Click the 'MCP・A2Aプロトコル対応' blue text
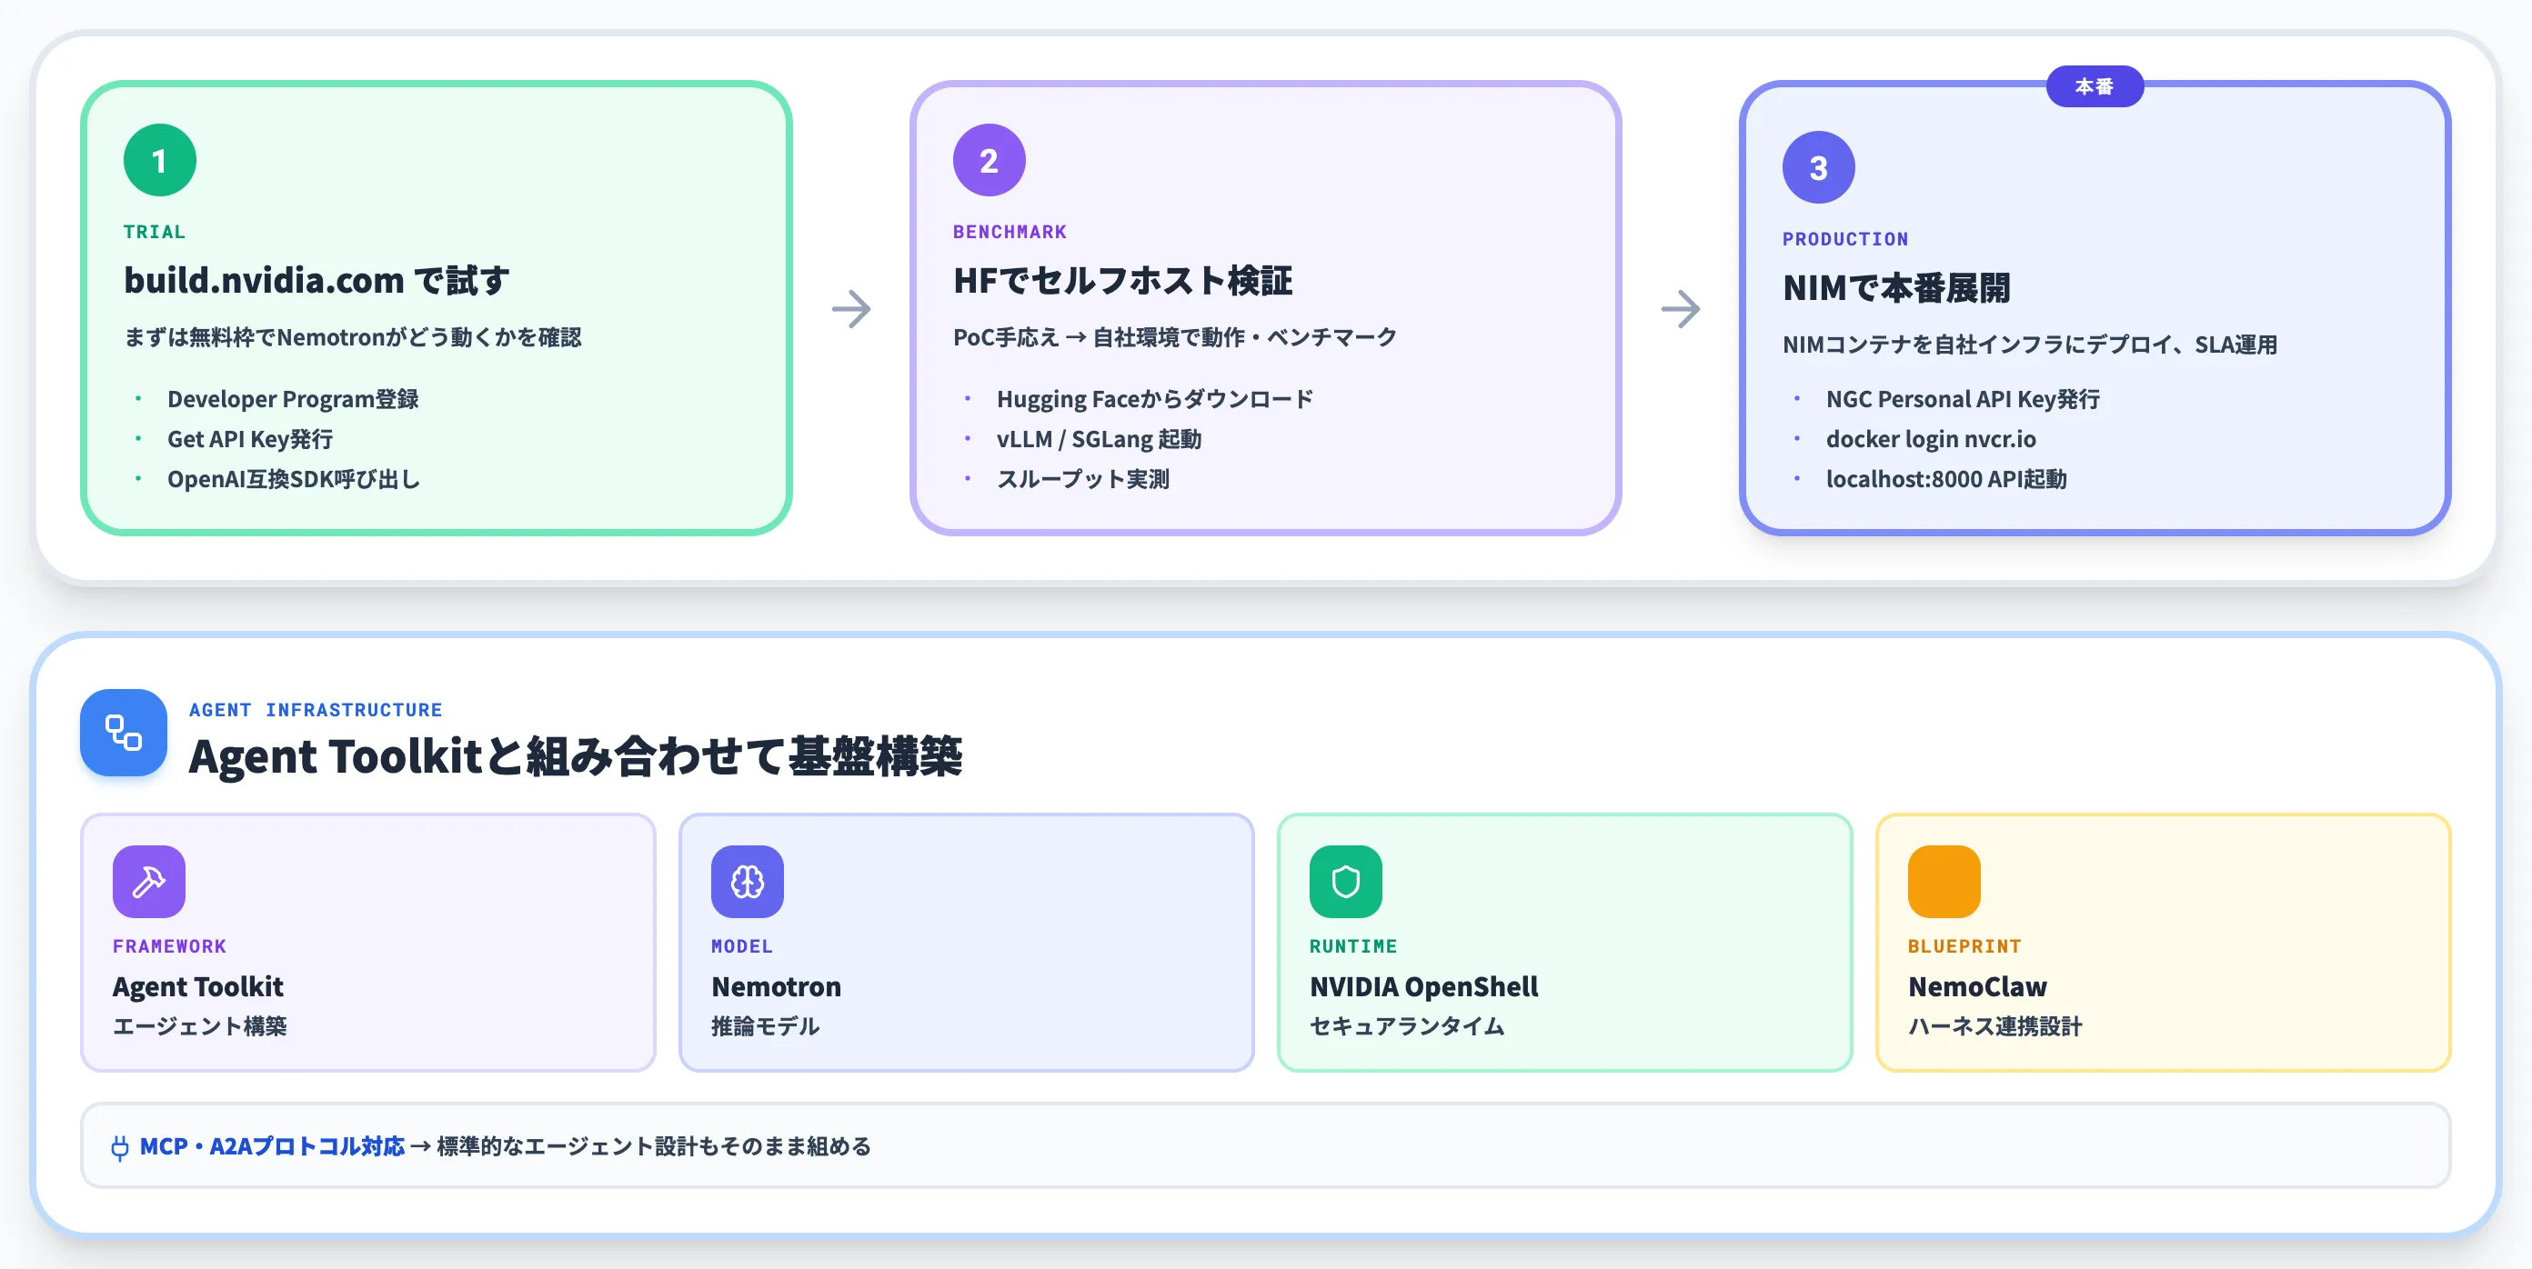 [x=272, y=1146]
